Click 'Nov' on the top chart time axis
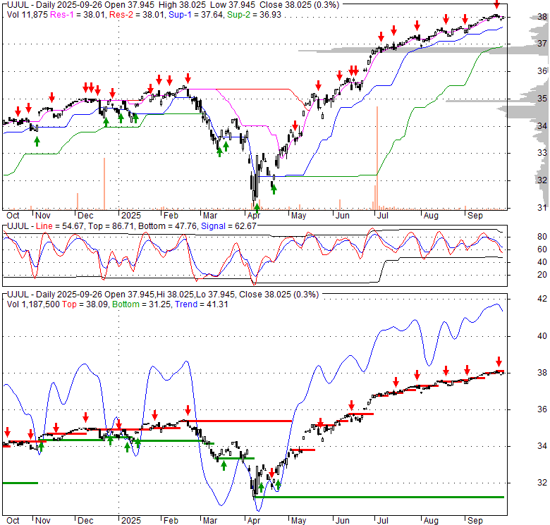 (x=43, y=216)
